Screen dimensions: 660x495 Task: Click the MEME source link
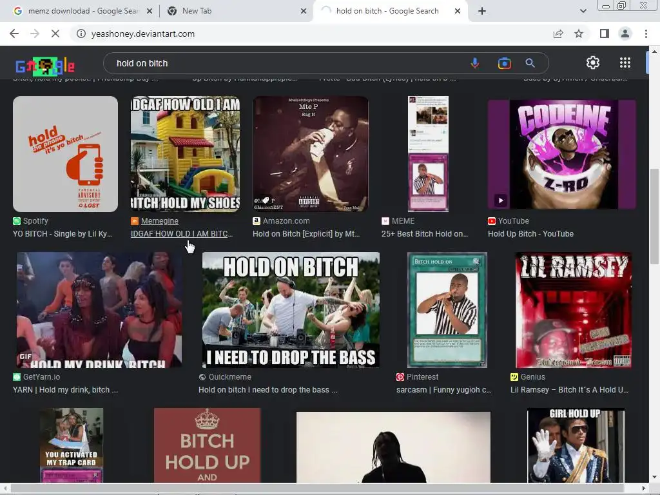click(398, 221)
